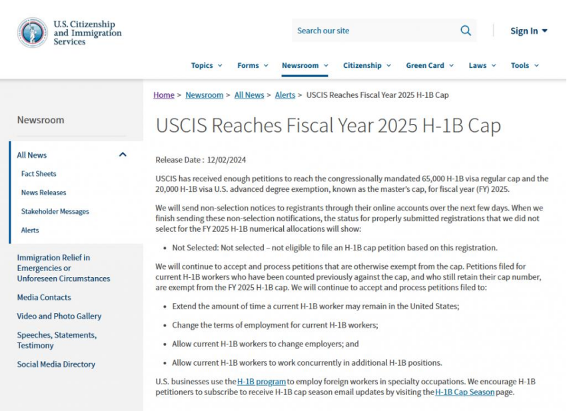This screenshot has width=567, height=411.
Task: Click the 'Extend the amount of time' bullet
Action: (x=316, y=306)
